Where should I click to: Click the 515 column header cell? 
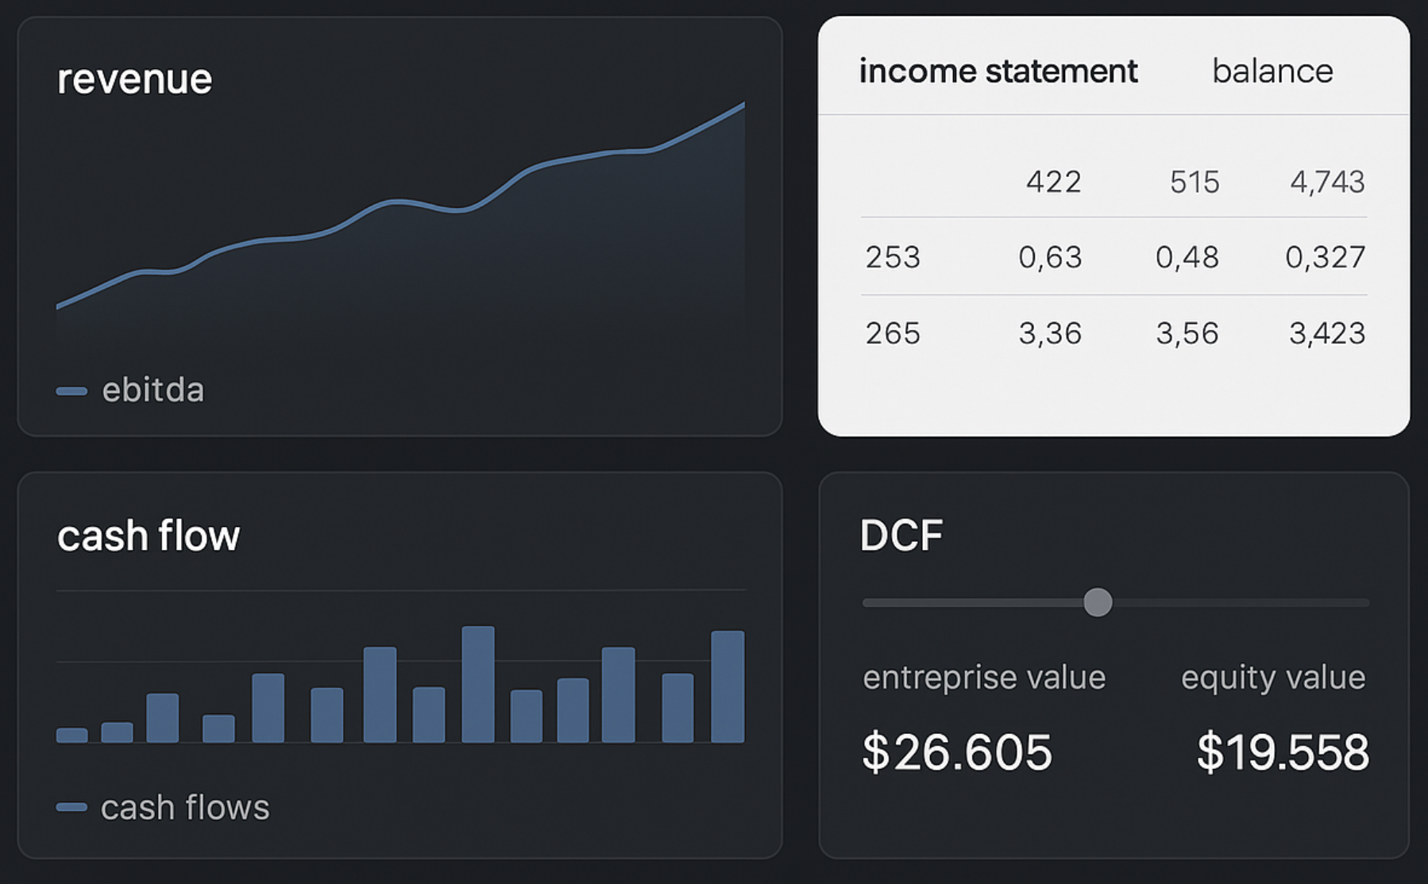1194,182
